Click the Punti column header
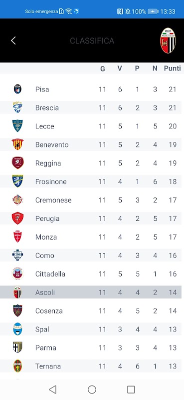 (x=173, y=68)
